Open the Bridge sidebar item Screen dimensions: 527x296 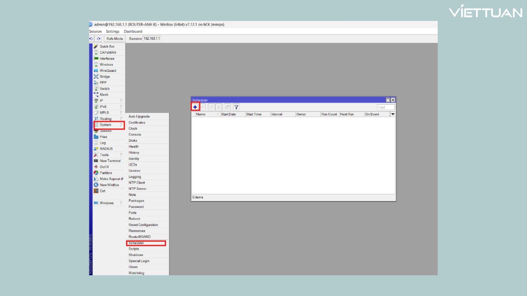click(x=105, y=76)
